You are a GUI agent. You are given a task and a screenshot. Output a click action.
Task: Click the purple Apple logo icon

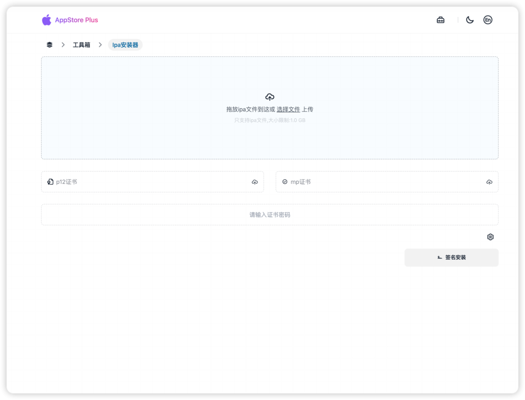47,20
